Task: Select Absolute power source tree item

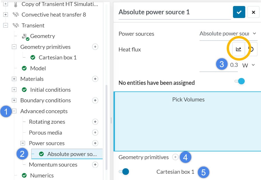Action: coord(71,154)
